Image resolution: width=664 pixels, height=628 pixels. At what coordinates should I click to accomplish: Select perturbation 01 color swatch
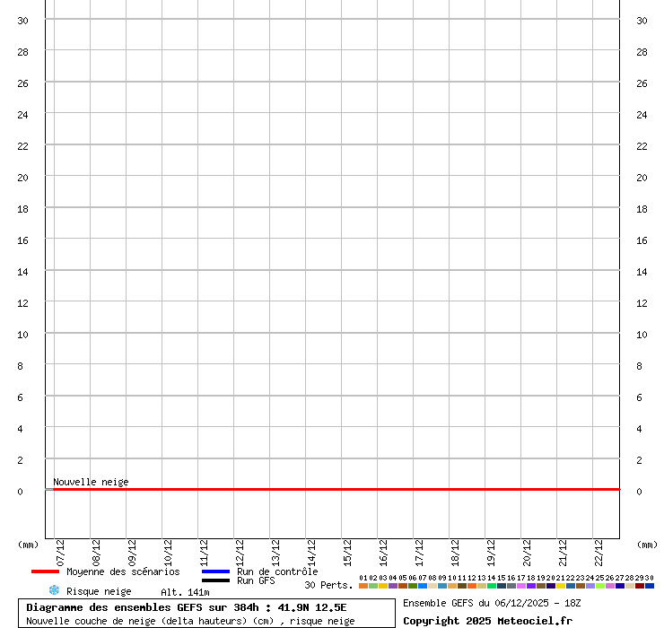[363, 586]
